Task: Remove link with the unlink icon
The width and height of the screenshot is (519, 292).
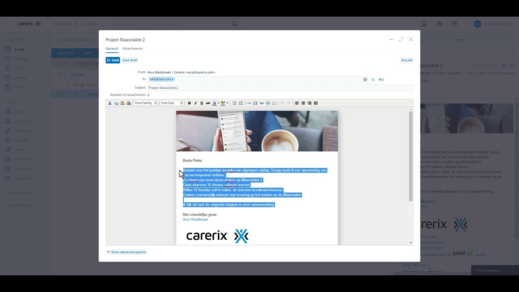Action: click(268, 103)
